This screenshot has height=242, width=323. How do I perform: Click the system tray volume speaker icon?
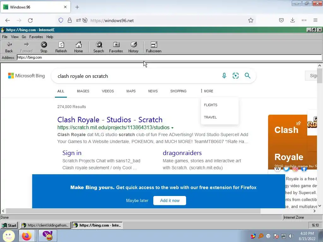click(291, 236)
